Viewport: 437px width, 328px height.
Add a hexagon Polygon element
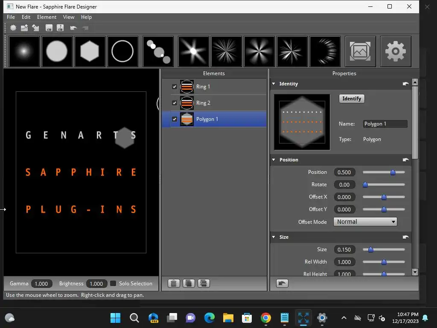click(90, 51)
